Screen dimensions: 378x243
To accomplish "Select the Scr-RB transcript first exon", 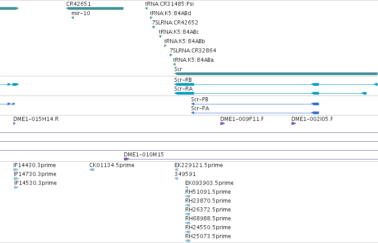I will [x=184, y=84].
